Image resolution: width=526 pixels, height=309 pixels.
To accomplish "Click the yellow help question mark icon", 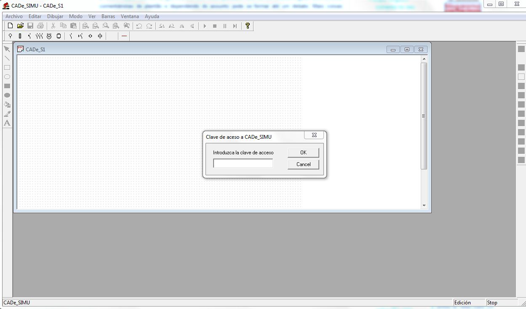I will click(x=248, y=26).
